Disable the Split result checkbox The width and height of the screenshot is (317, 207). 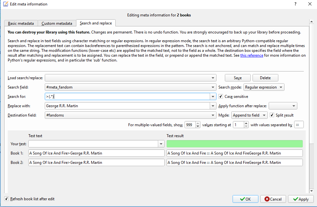[x=272, y=115]
